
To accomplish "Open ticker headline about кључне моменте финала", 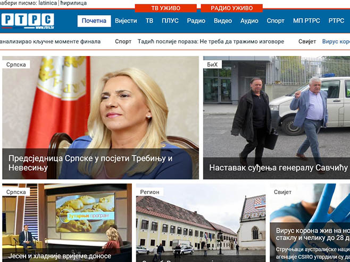I will coord(50,41).
